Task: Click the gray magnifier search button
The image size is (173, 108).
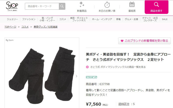Action: tap(62, 6)
